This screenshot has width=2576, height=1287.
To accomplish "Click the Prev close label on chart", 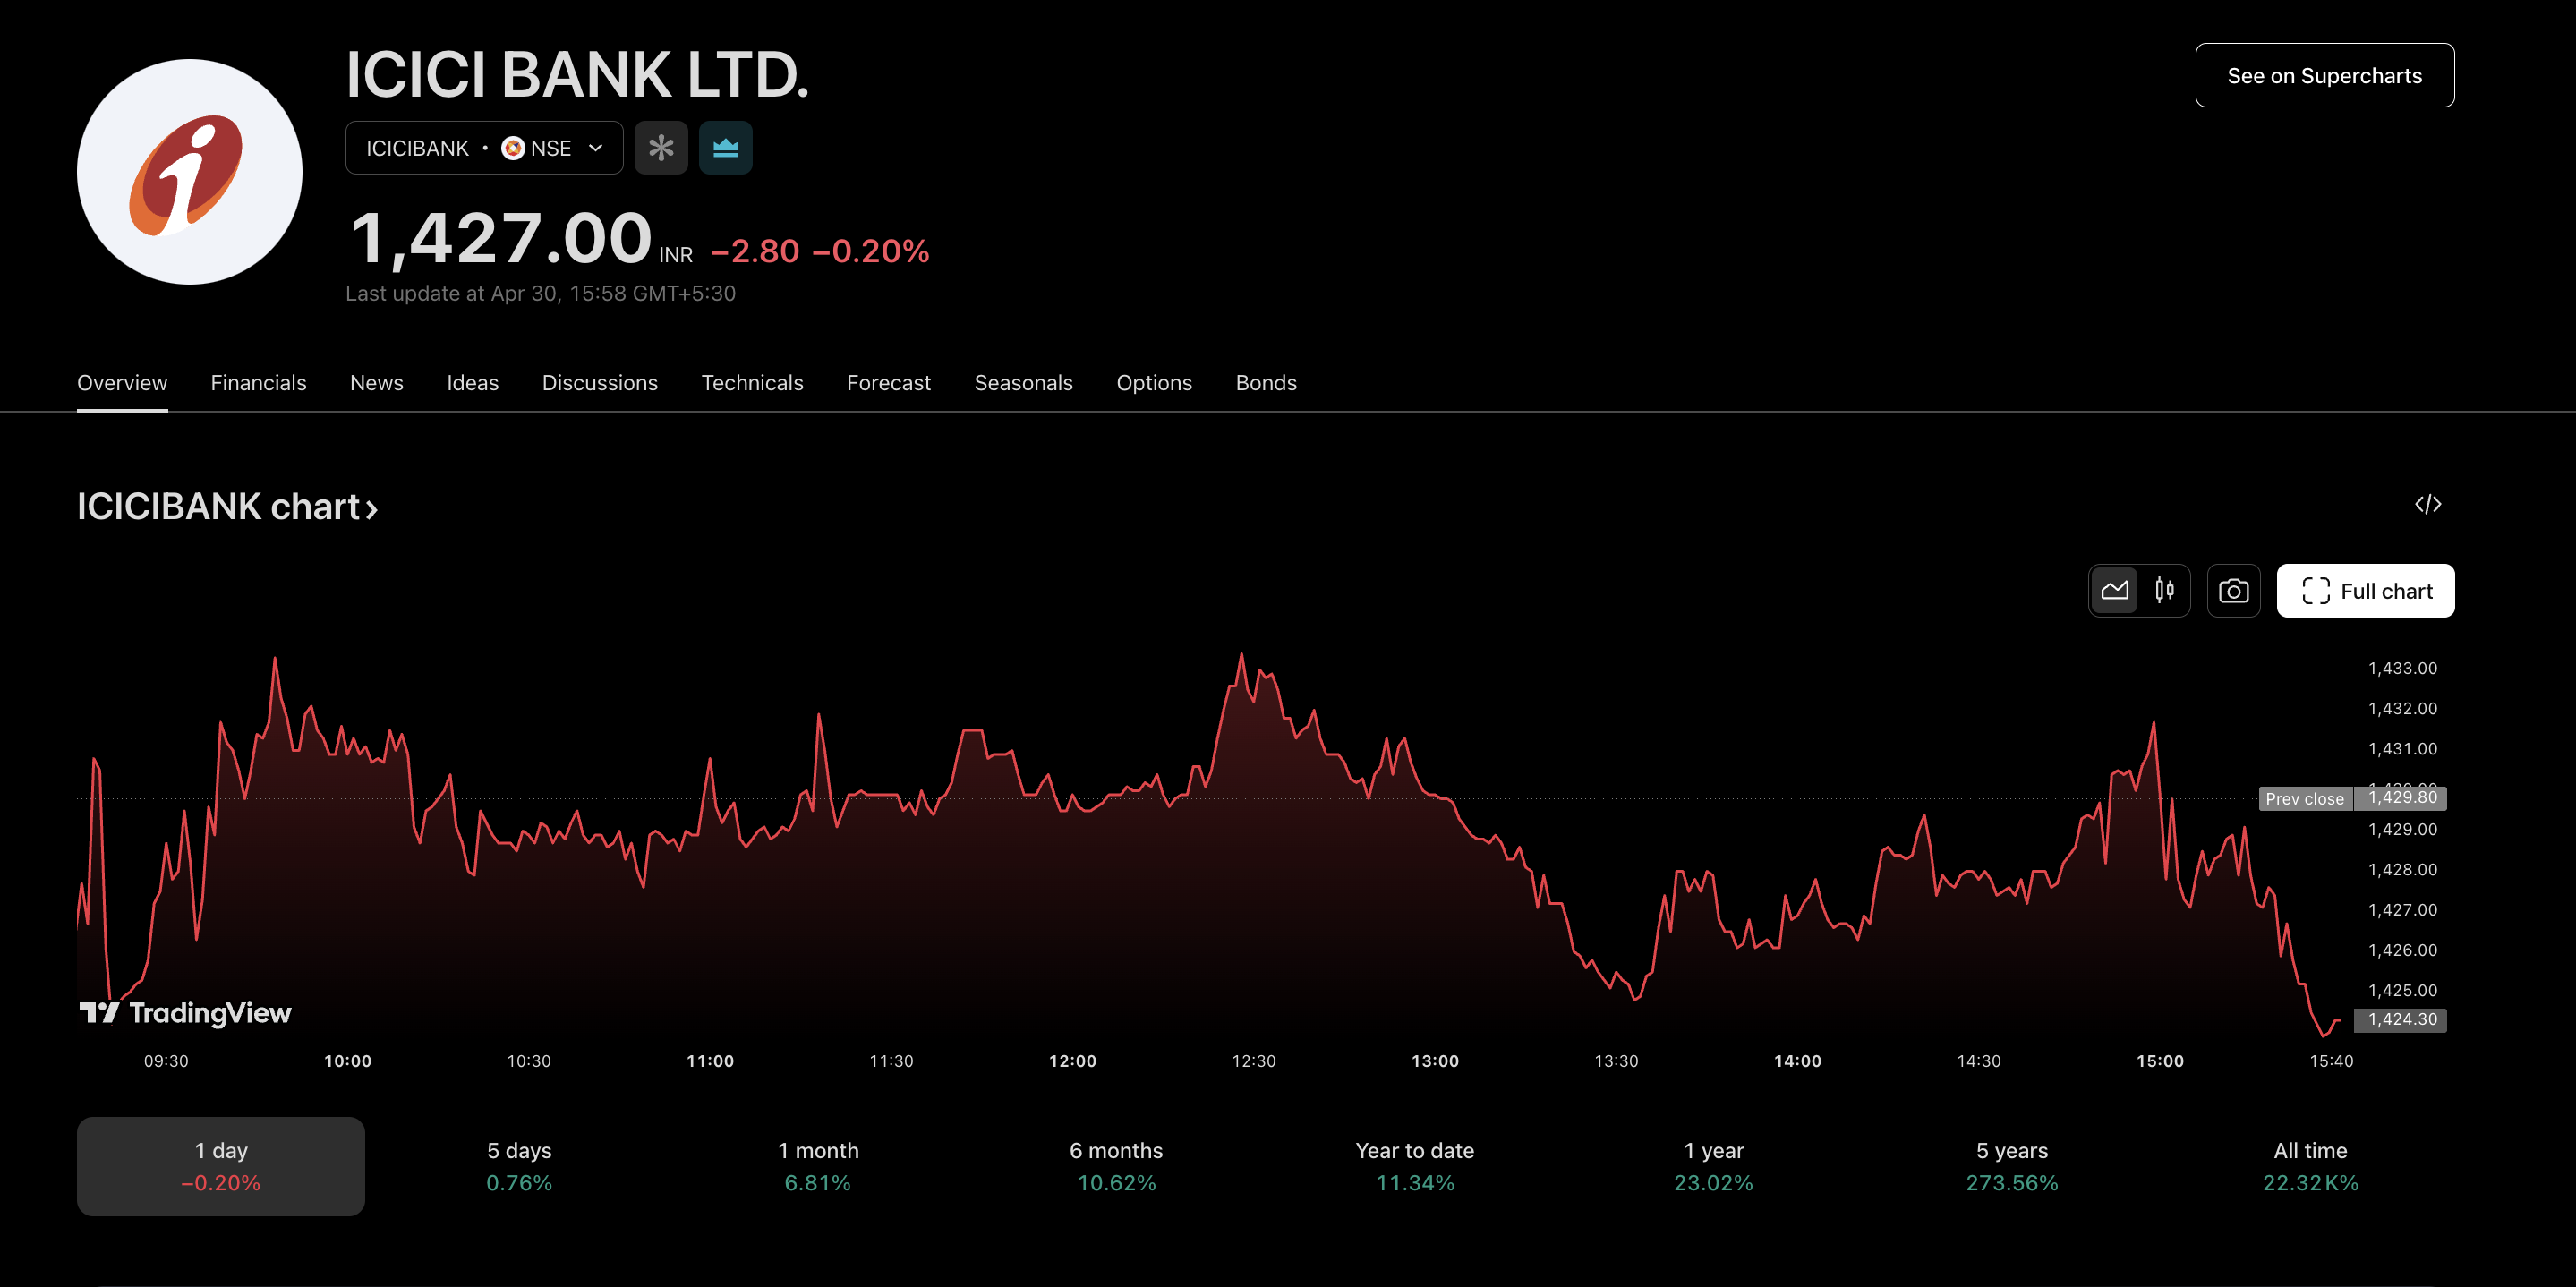I will click(2305, 799).
